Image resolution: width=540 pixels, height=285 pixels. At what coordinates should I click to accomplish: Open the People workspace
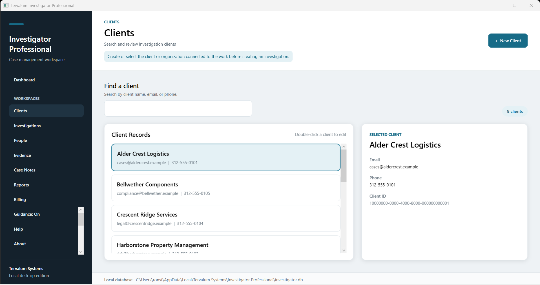[x=46, y=140]
